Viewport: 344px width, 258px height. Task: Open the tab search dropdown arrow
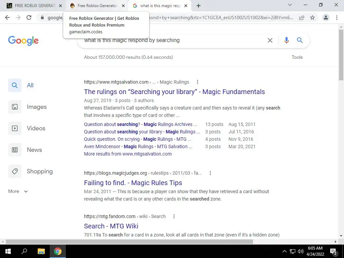pos(290,5)
